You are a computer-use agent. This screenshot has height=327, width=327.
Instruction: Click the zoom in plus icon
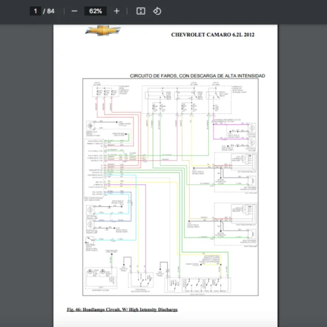(x=117, y=11)
